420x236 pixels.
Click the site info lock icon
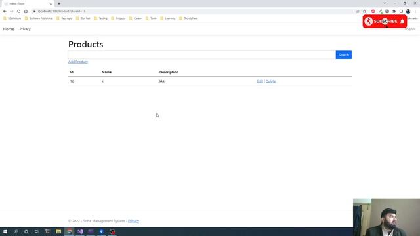[x=34, y=12]
